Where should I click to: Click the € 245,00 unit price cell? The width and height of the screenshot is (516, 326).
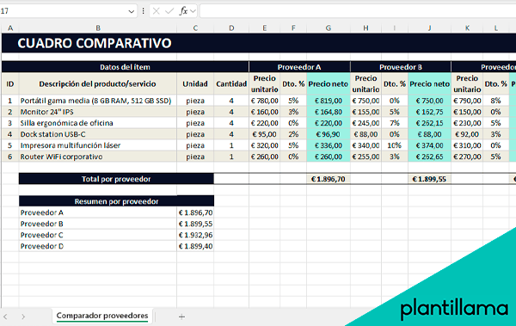click(366, 123)
